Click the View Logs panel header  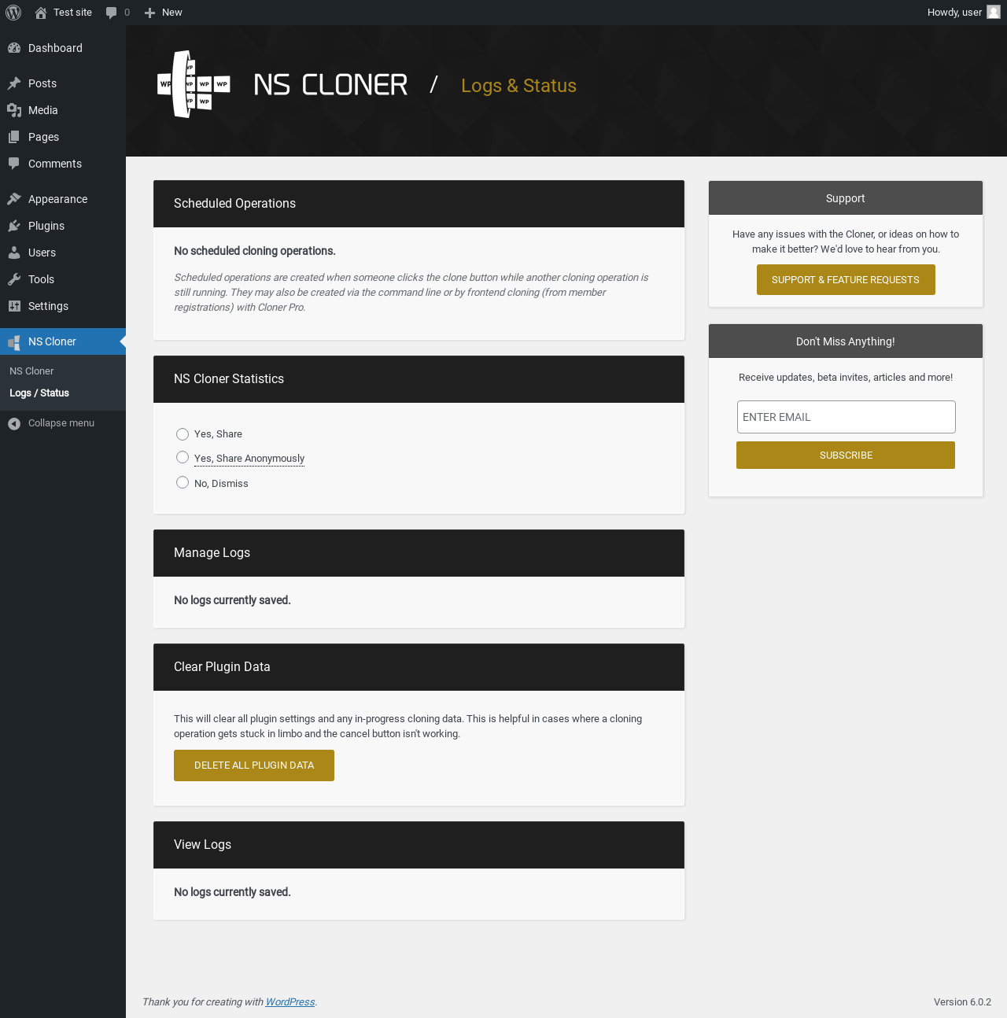[419, 845]
